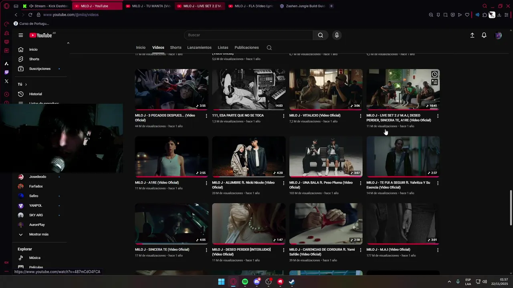The height and width of the screenshot is (288, 513).
Task: Open YouTube notifications bell
Action: pos(484,35)
